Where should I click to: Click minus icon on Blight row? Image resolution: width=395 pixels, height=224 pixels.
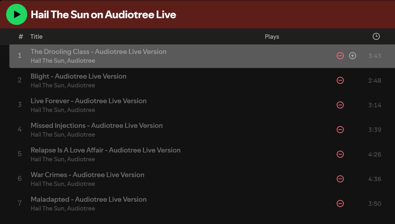tap(340, 80)
